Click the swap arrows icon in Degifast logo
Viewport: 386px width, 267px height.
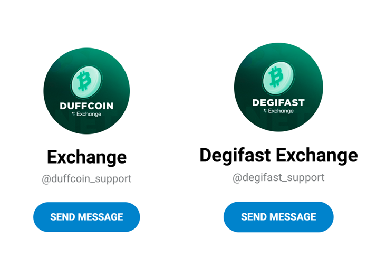[265, 111]
